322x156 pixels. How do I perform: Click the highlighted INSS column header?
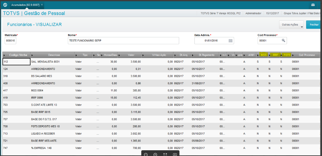click(263, 55)
